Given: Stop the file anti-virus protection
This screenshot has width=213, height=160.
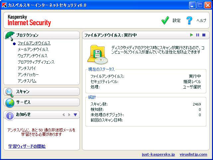Looking at the screenshot, I should (204, 35).
